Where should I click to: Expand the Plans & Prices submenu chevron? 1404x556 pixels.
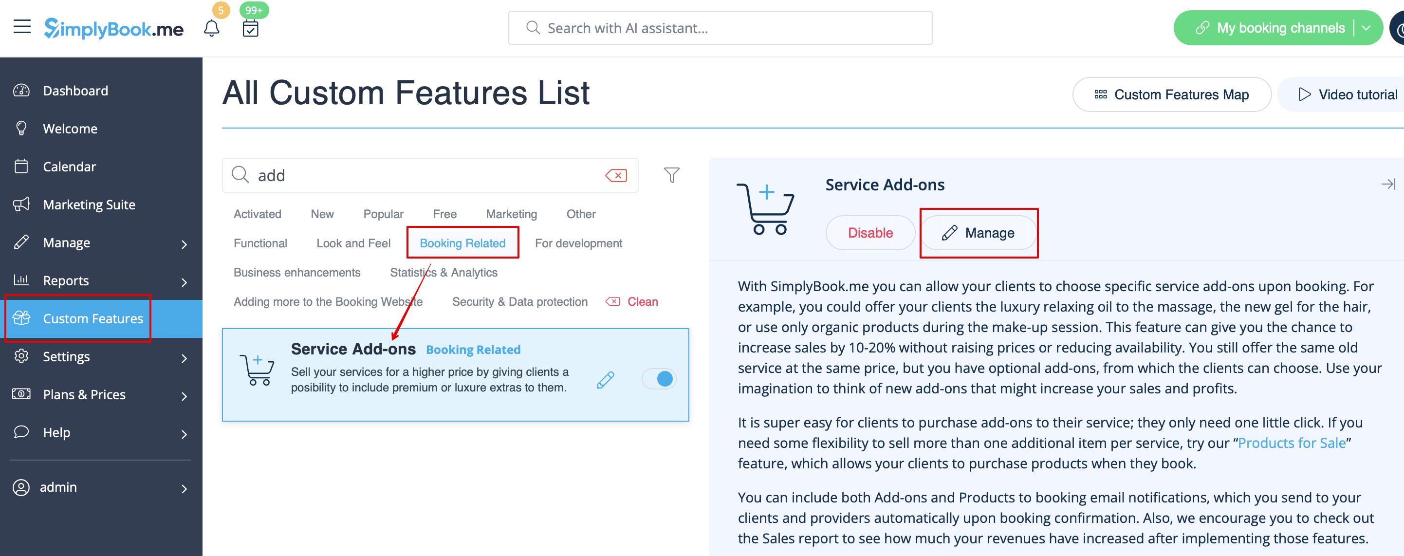click(x=184, y=396)
